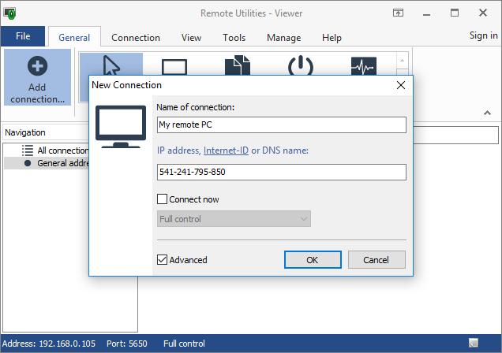The height and width of the screenshot is (353, 502).
Task: Open the File menu
Action: point(23,36)
